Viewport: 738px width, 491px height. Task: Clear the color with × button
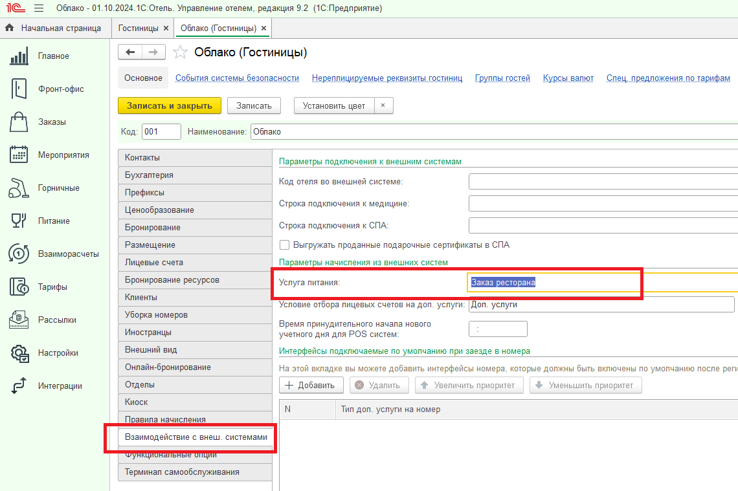383,105
